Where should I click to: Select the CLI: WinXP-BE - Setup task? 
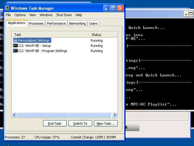[35, 46]
